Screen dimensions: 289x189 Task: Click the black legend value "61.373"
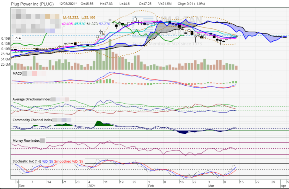point(92,24)
